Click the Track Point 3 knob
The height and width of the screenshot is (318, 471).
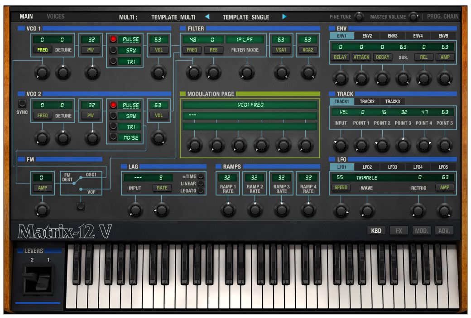tap(403, 145)
